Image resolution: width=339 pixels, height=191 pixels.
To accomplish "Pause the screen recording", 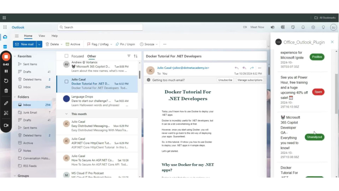I will click(x=6, y=71).
